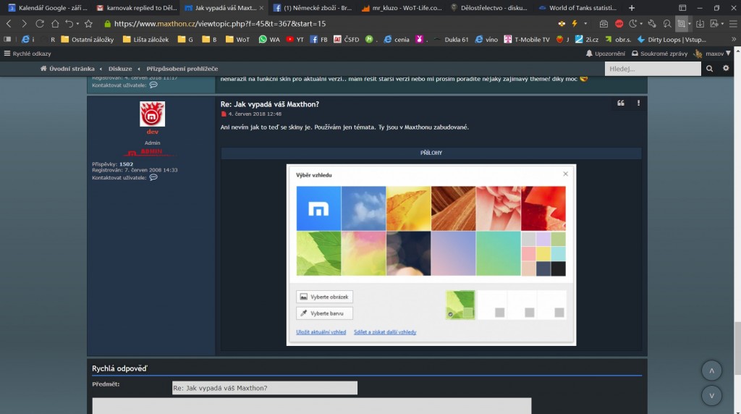Switch to the Kalendář Google tab
This screenshot has width=741, height=414.
coord(48,7)
